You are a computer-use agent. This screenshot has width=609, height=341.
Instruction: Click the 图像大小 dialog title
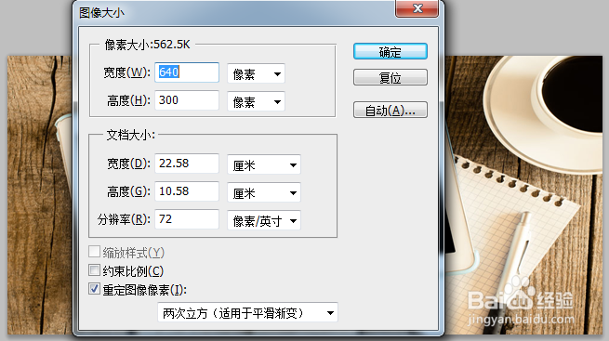point(101,13)
